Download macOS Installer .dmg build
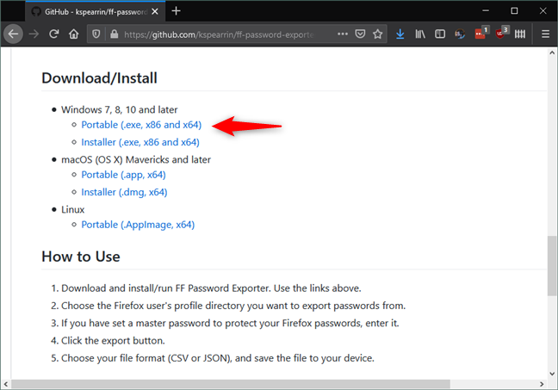558x390 pixels. 124,192
